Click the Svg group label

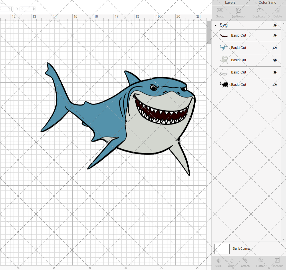[223, 25]
